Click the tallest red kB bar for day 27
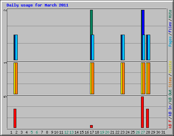The width and height of the screenshot is (174, 136). [x=142, y=112]
